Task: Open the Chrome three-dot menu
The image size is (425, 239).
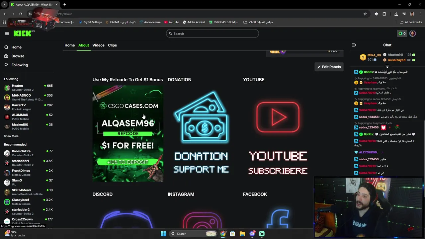Action: point(420,14)
